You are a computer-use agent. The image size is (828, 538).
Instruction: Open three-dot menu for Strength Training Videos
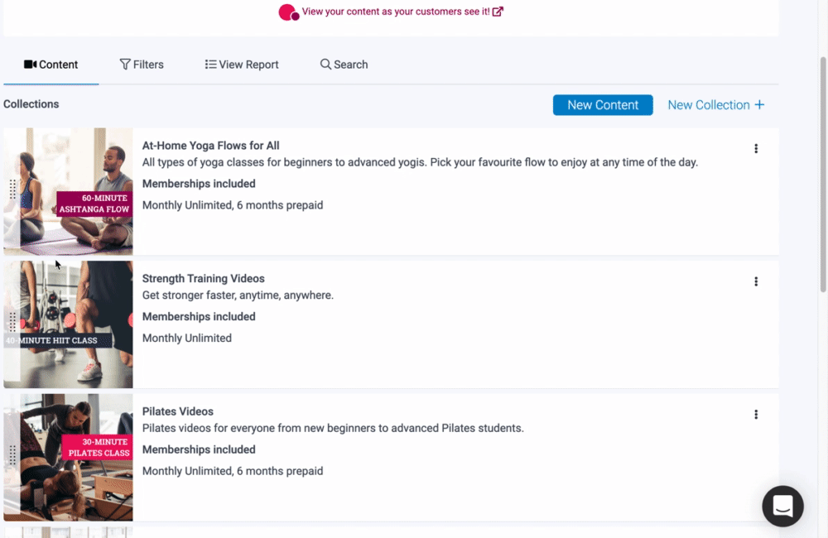click(756, 281)
